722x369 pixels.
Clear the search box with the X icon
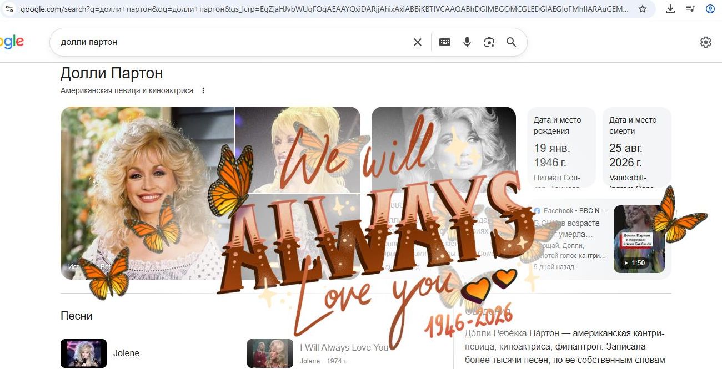tap(418, 42)
